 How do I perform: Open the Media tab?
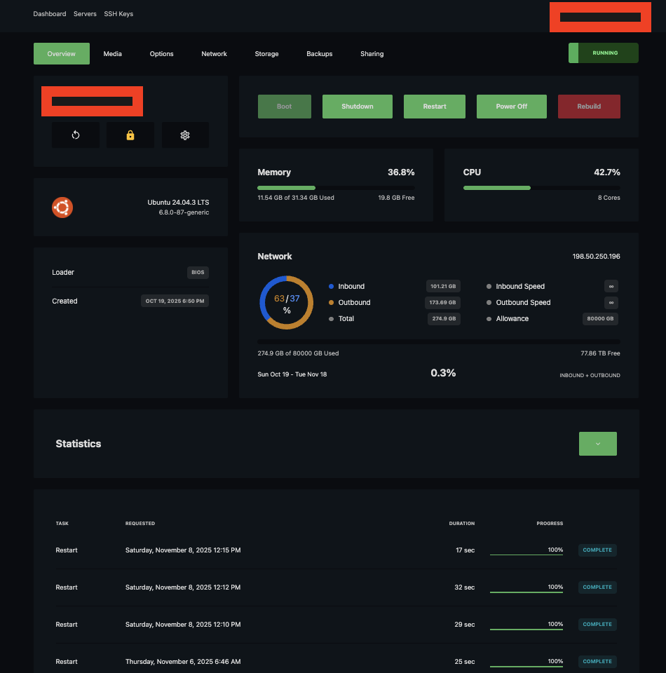(x=112, y=54)
